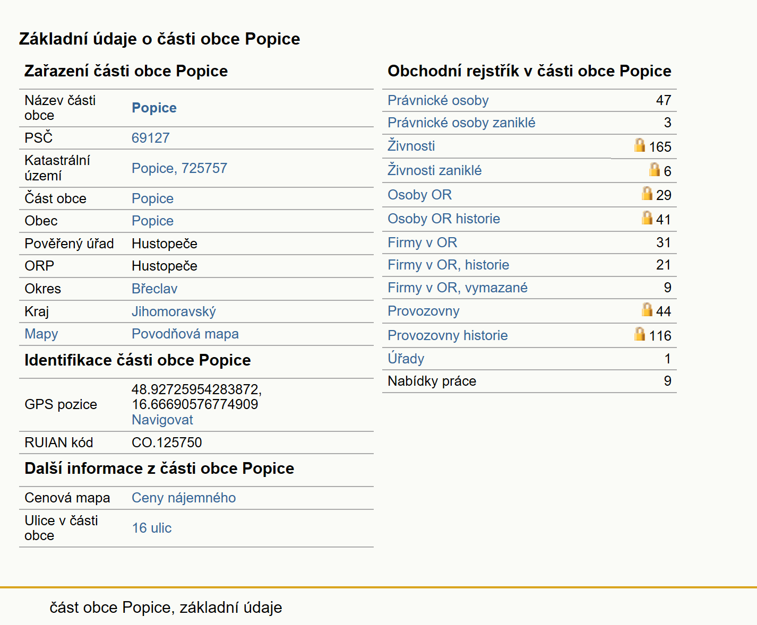The width and height of the screenshot is (757, 625).
Task: Click padlock icon in Osoby OR historie row
Action: [x=647, y=218]
